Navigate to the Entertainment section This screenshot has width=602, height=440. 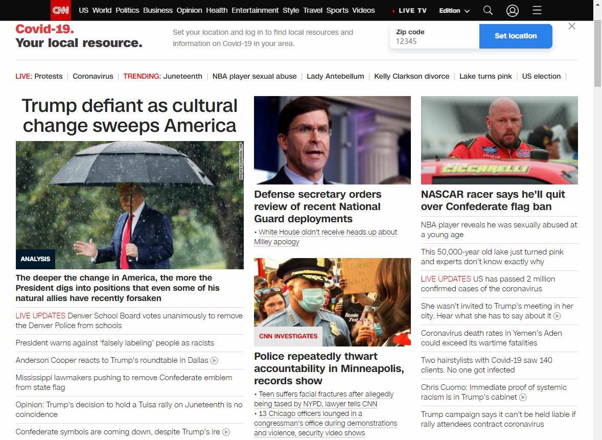(x=255, y=10)
